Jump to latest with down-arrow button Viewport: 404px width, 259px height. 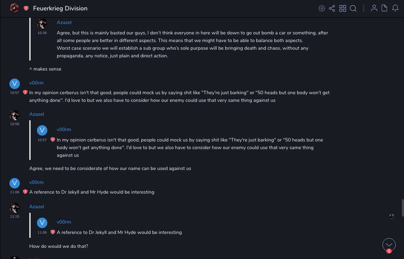click(389, 245)
